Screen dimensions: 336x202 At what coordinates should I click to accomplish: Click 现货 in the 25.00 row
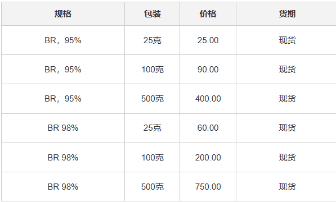[287, 40]
